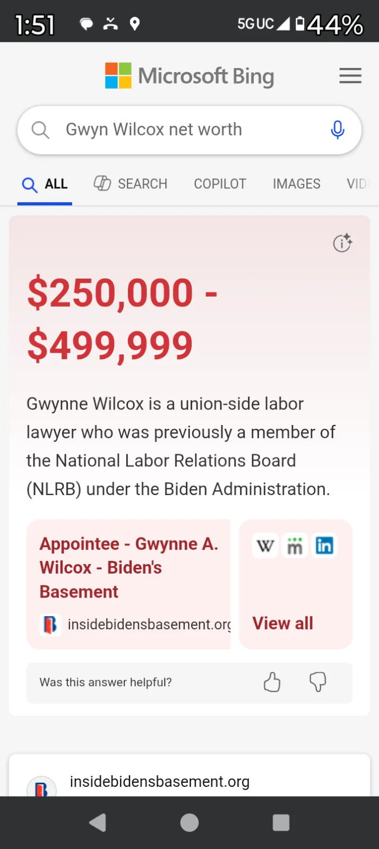This screenshot has height=849, width=379.
Task: Tap View all sources
Action: tap(283, 623)
